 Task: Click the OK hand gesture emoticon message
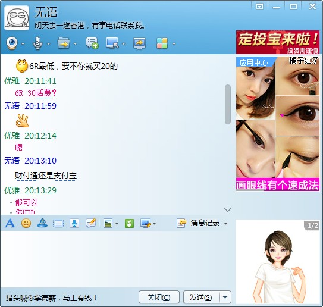pyautogui.click(x=22, y=121)
